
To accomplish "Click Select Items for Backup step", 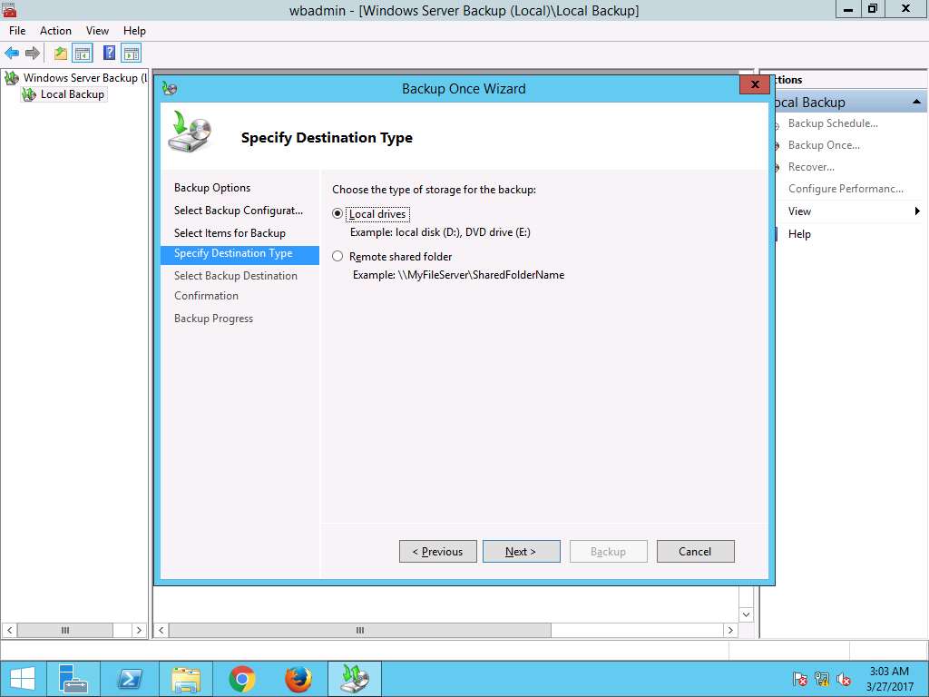I will [230, 233].
